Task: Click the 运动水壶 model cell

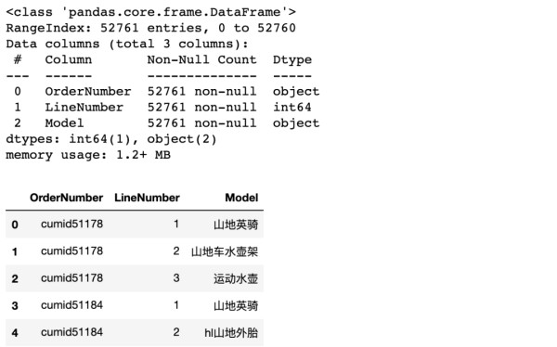Action: point(236,279)
